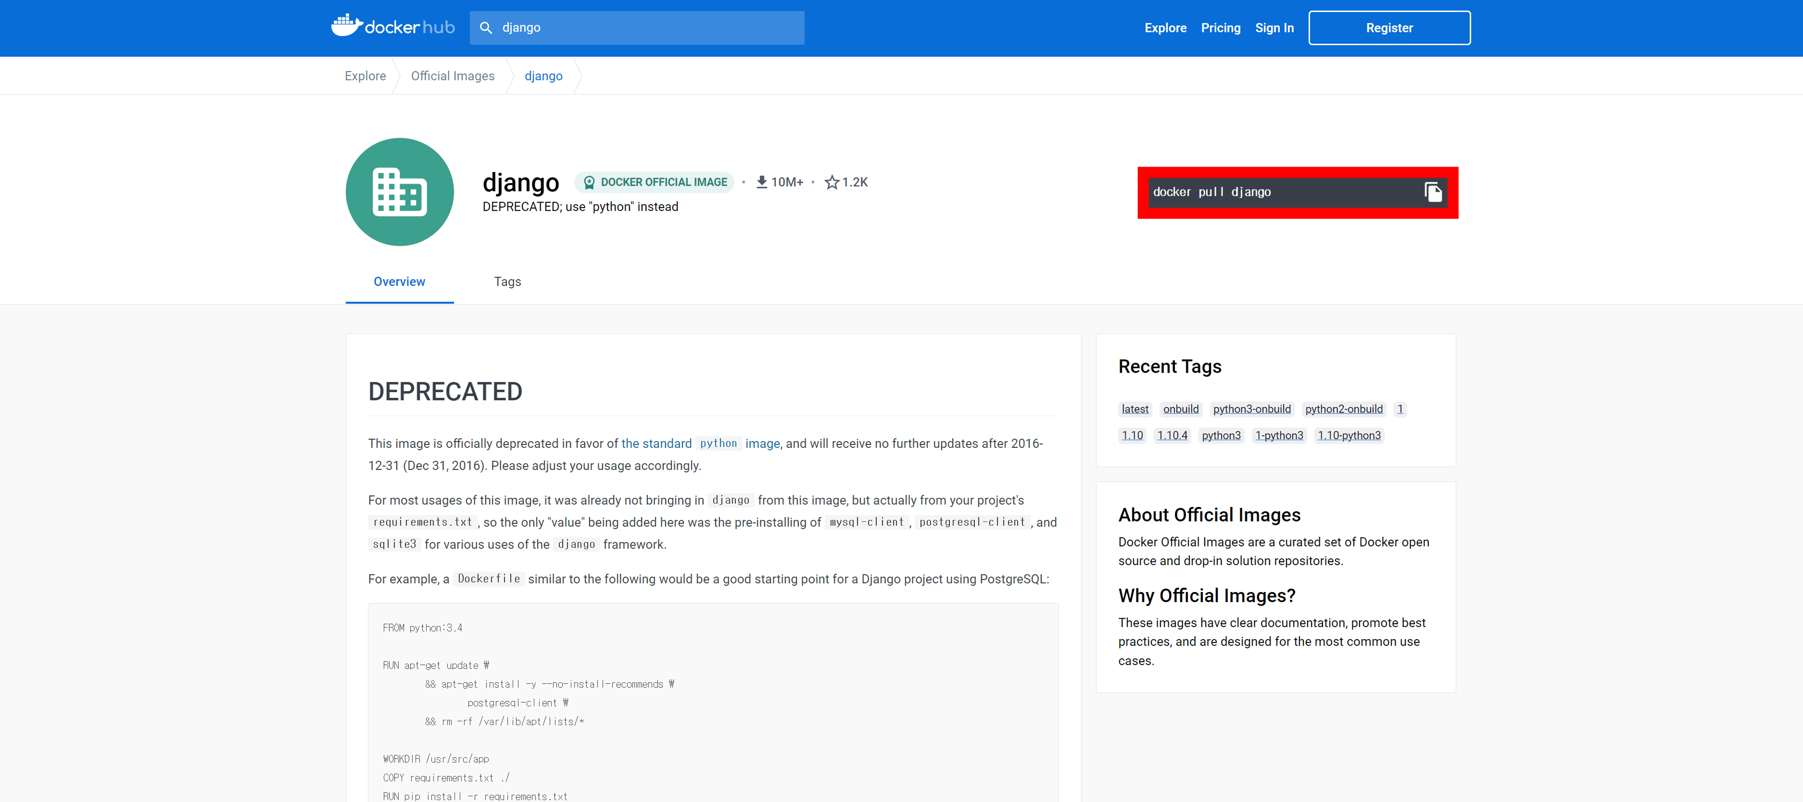Click the Recent Tags heading
The width and height of the screenshot is (1803, 802).
click(x=1169, y=366)
